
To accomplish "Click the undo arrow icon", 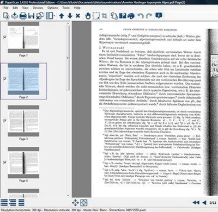I will (x=141, y=16).
